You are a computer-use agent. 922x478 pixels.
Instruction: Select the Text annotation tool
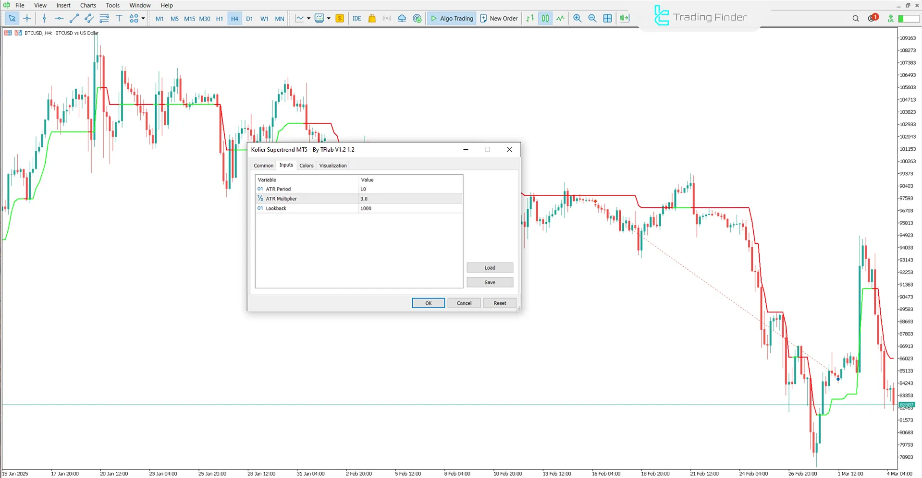(119, 18)
